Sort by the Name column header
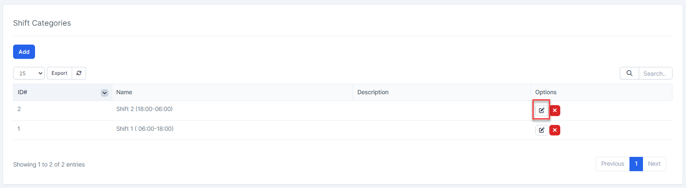 pos(124,92)
